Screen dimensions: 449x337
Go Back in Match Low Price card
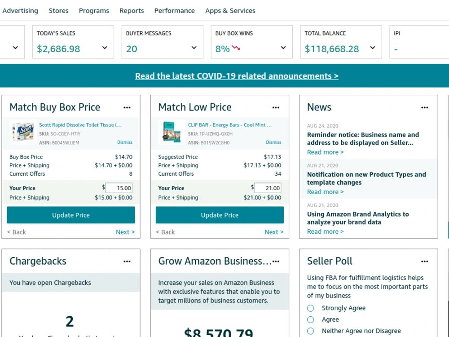[x=166, y=232]
